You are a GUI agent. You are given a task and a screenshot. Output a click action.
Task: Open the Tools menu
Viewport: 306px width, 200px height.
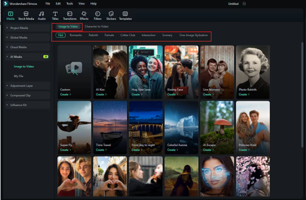[70, 3]
